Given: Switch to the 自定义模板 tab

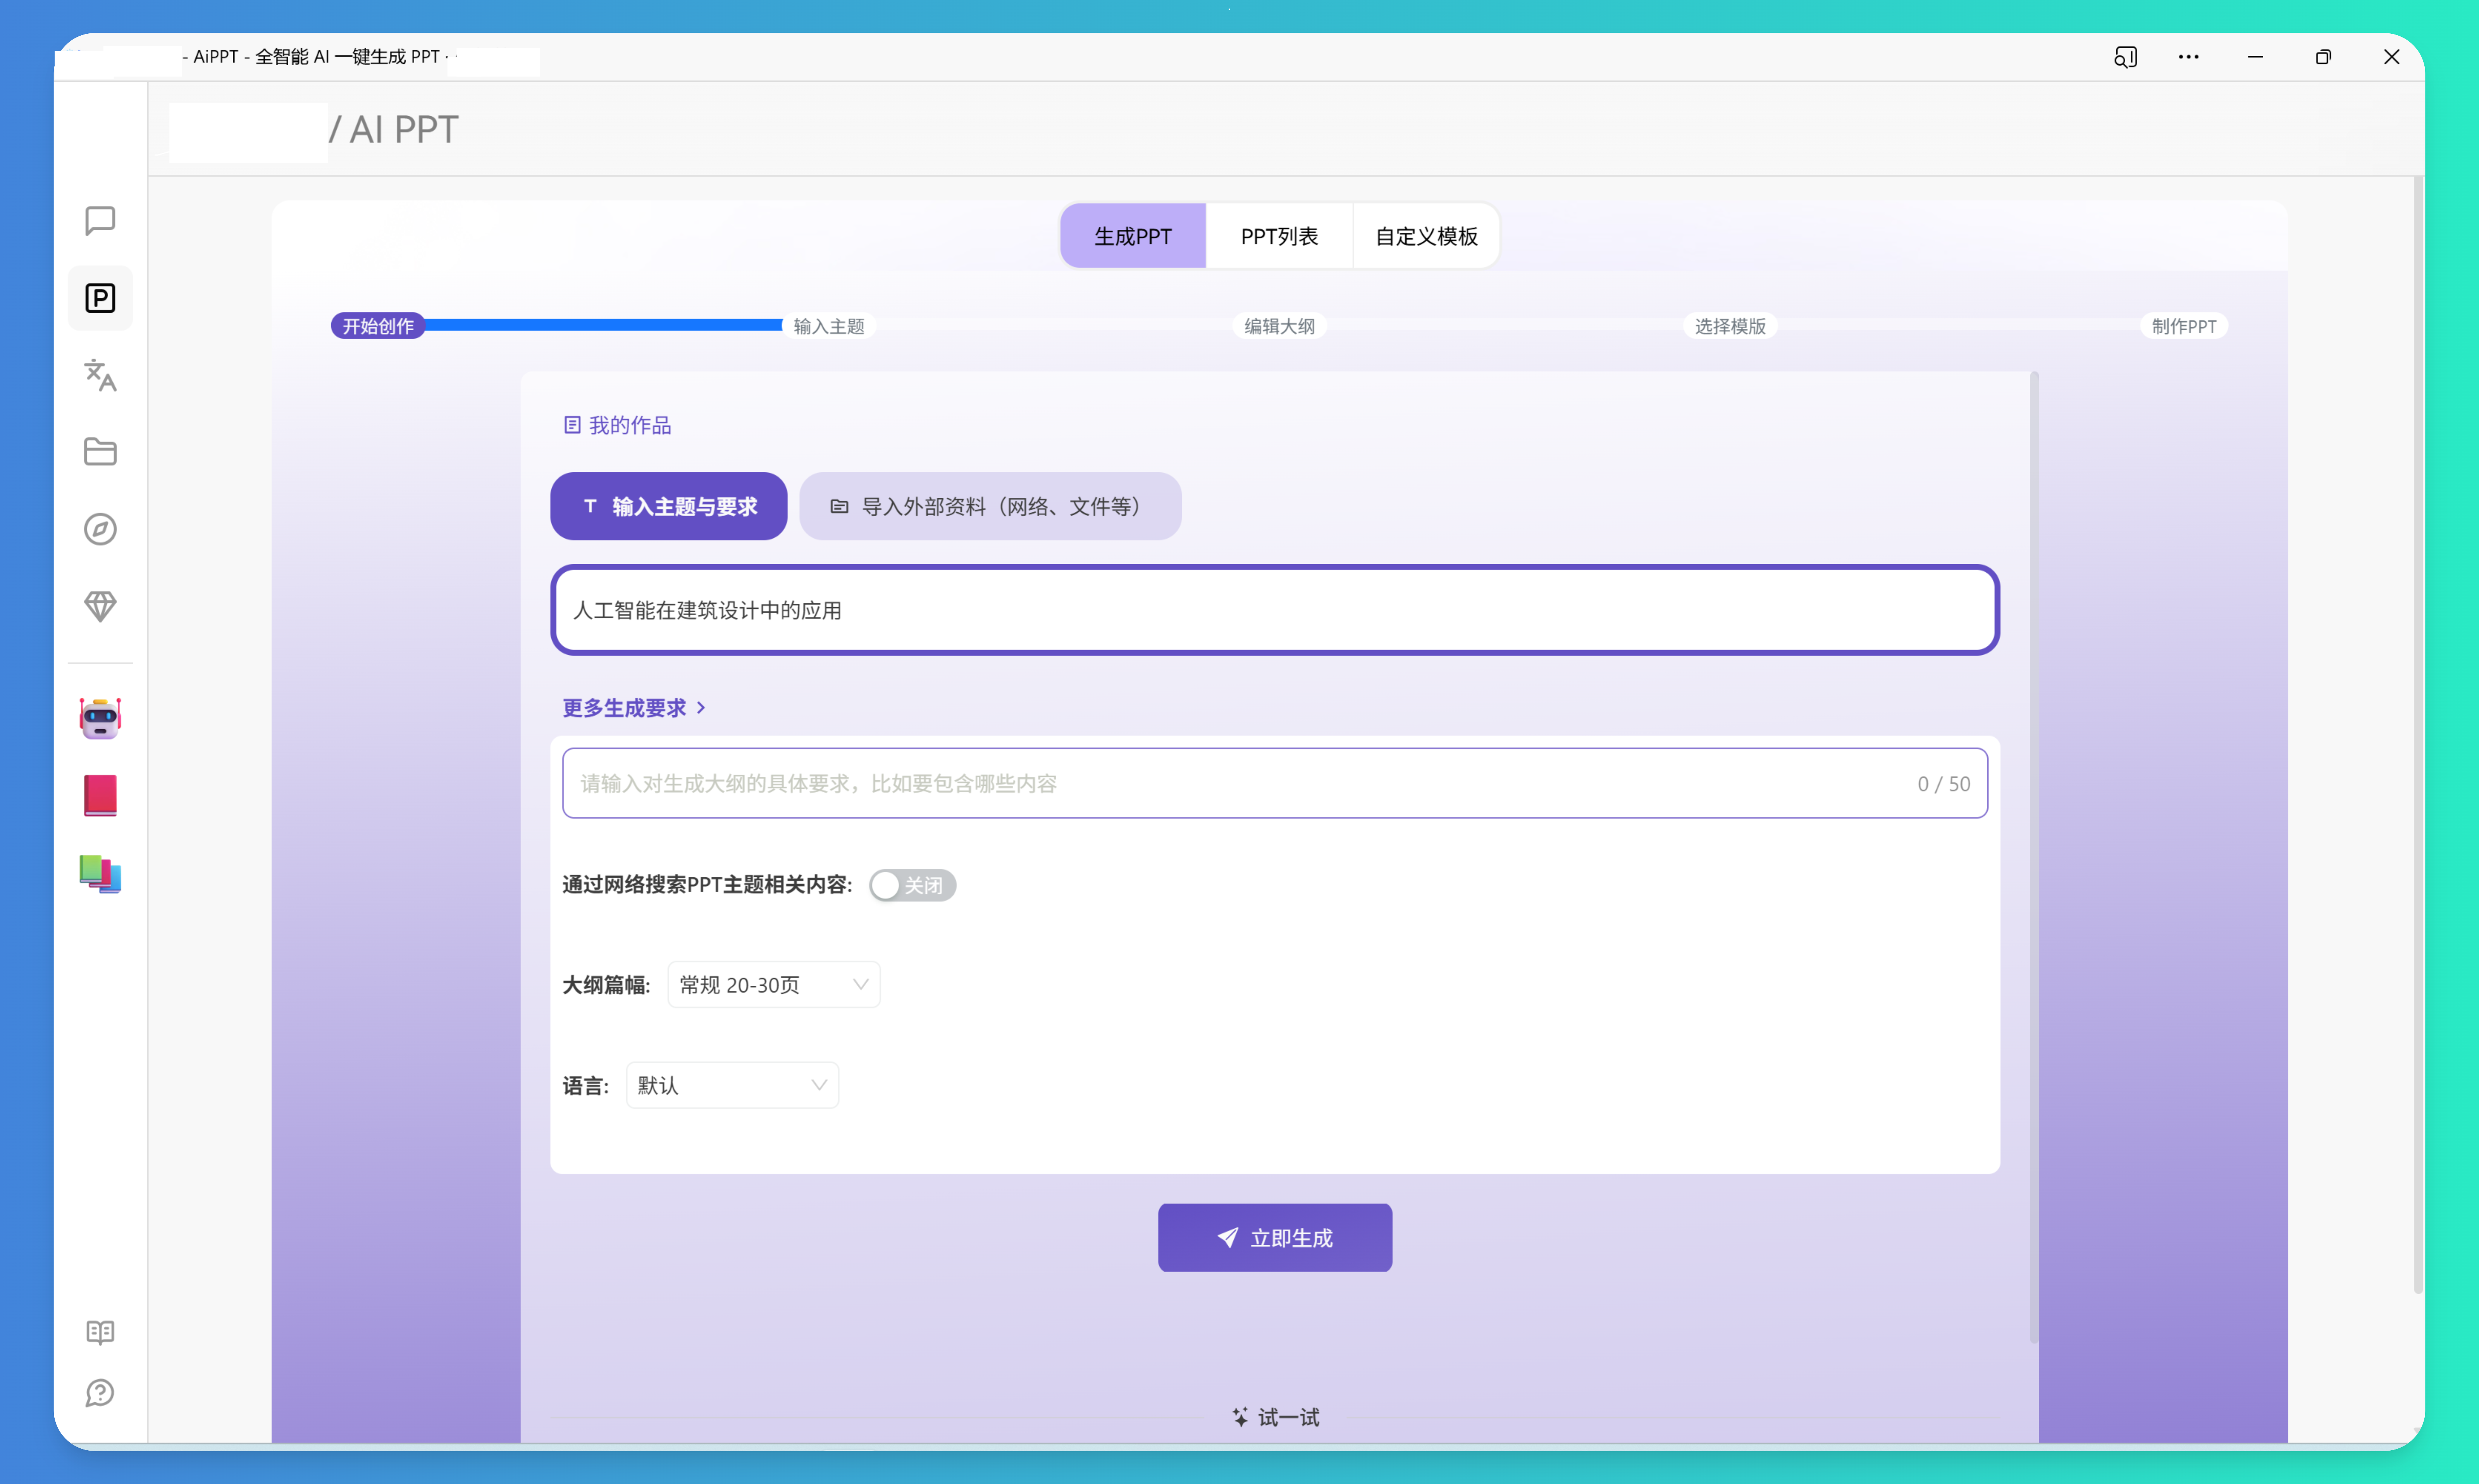Looking at the screenshot, I should tap(1426, 236).
